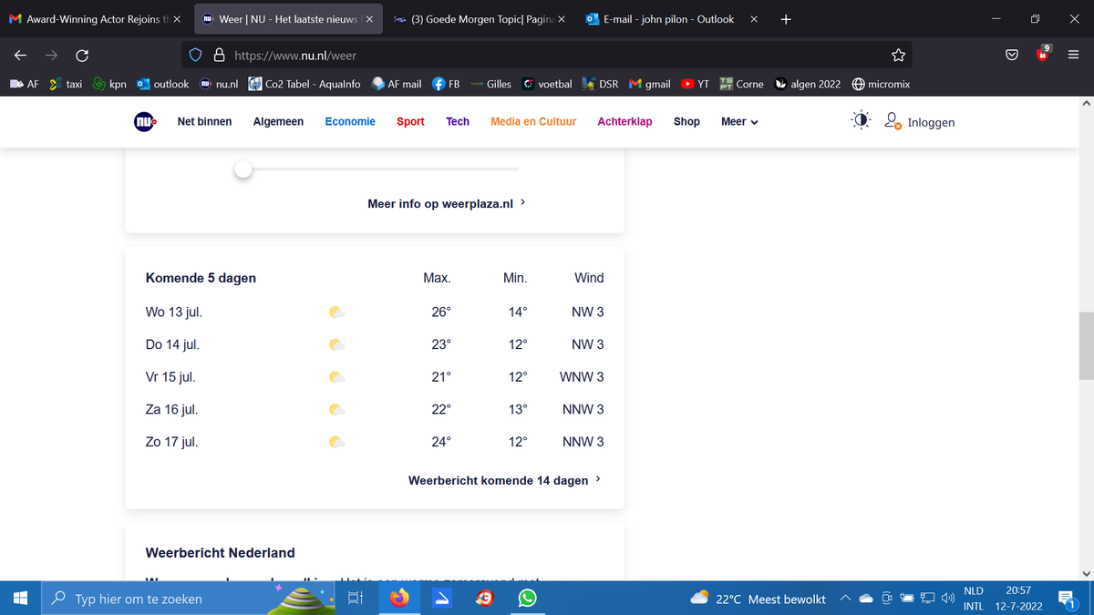1094x615 pixels.
Task: Open the YT YouTube bookmark
Action: coord(696,84)
